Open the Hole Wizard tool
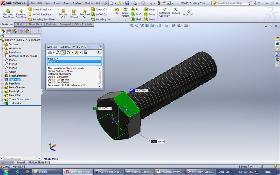280x175 pixels. 74,13
